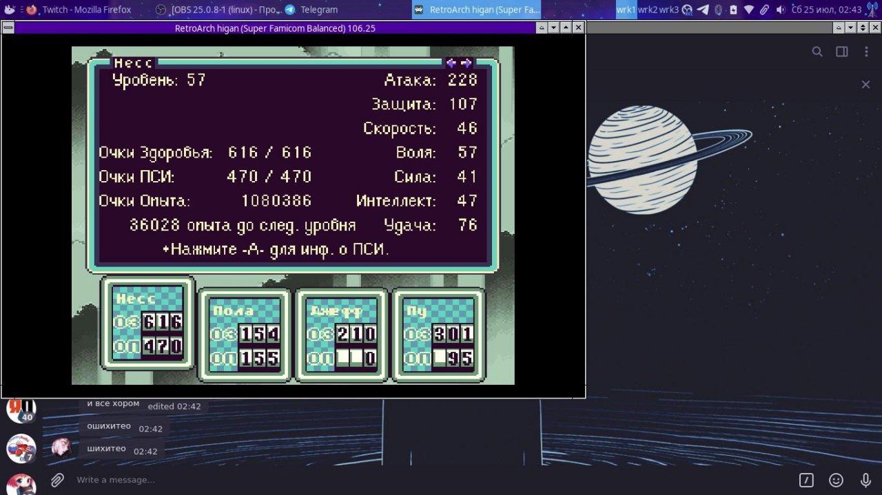Click the paperclip clipboard tray icon
This screenshot has width=882, height=495.
coord(765,10)
